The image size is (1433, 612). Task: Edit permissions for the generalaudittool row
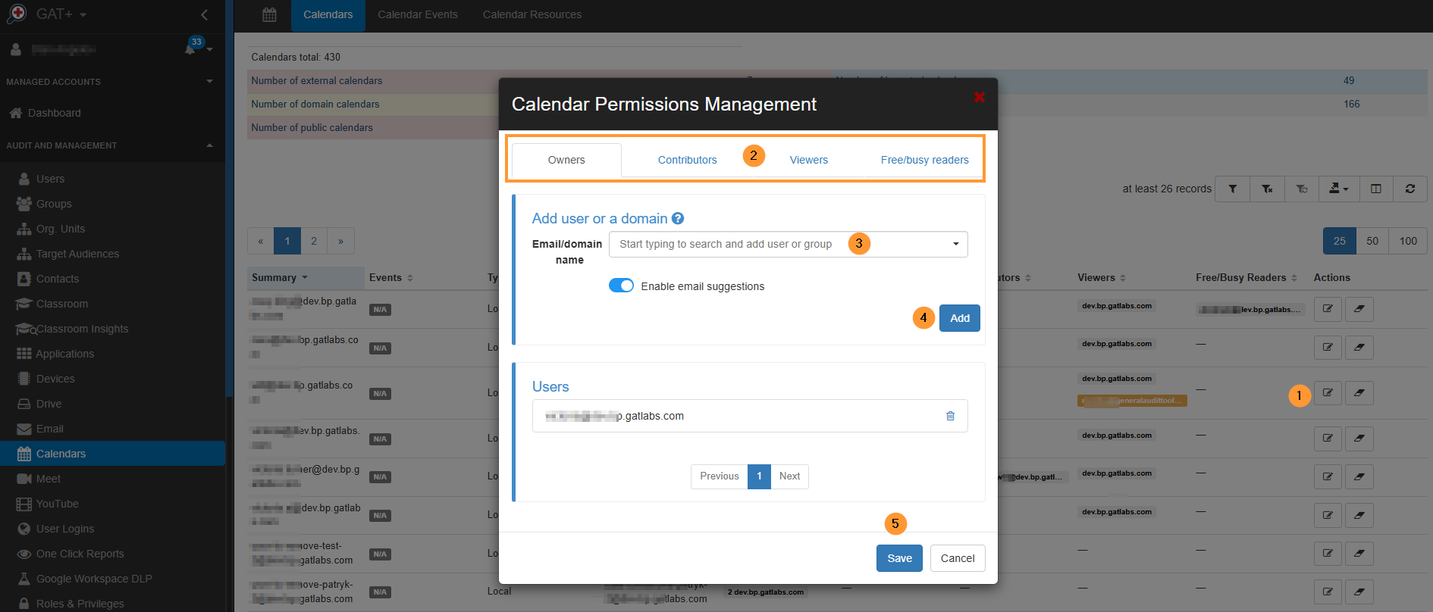1328,392
